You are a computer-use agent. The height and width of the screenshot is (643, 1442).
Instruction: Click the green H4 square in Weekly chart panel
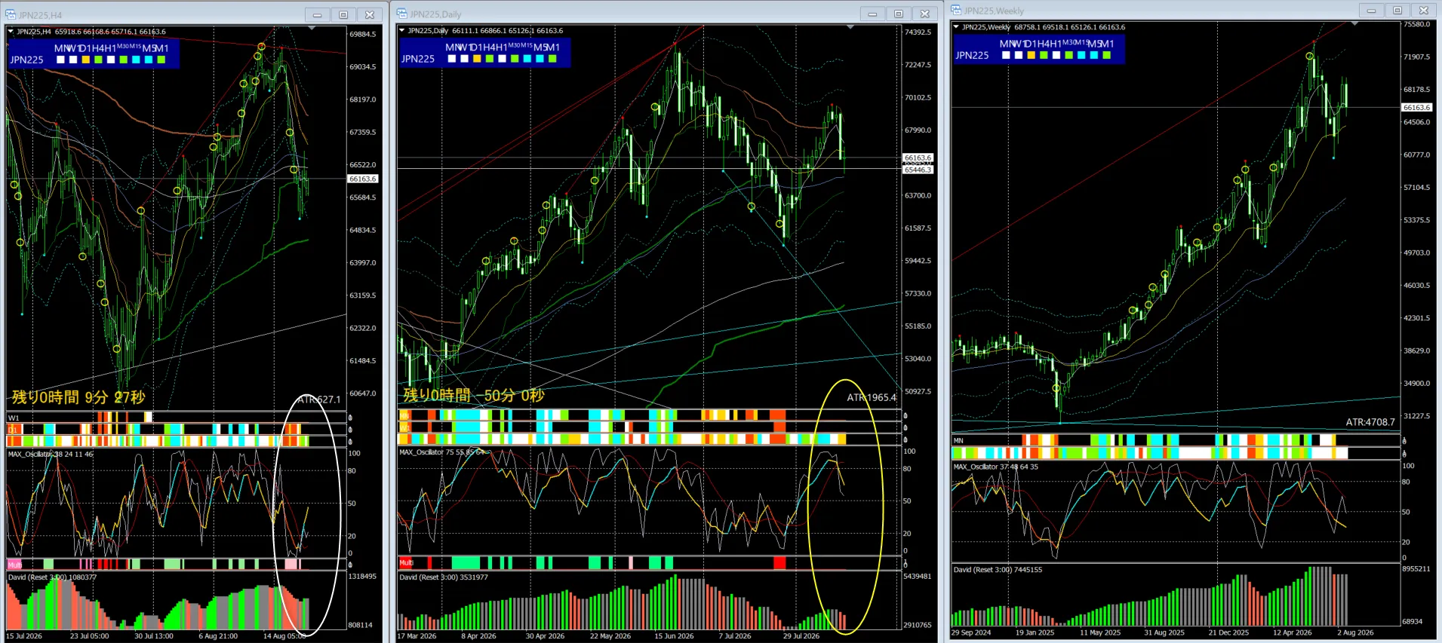[1044, 55]
